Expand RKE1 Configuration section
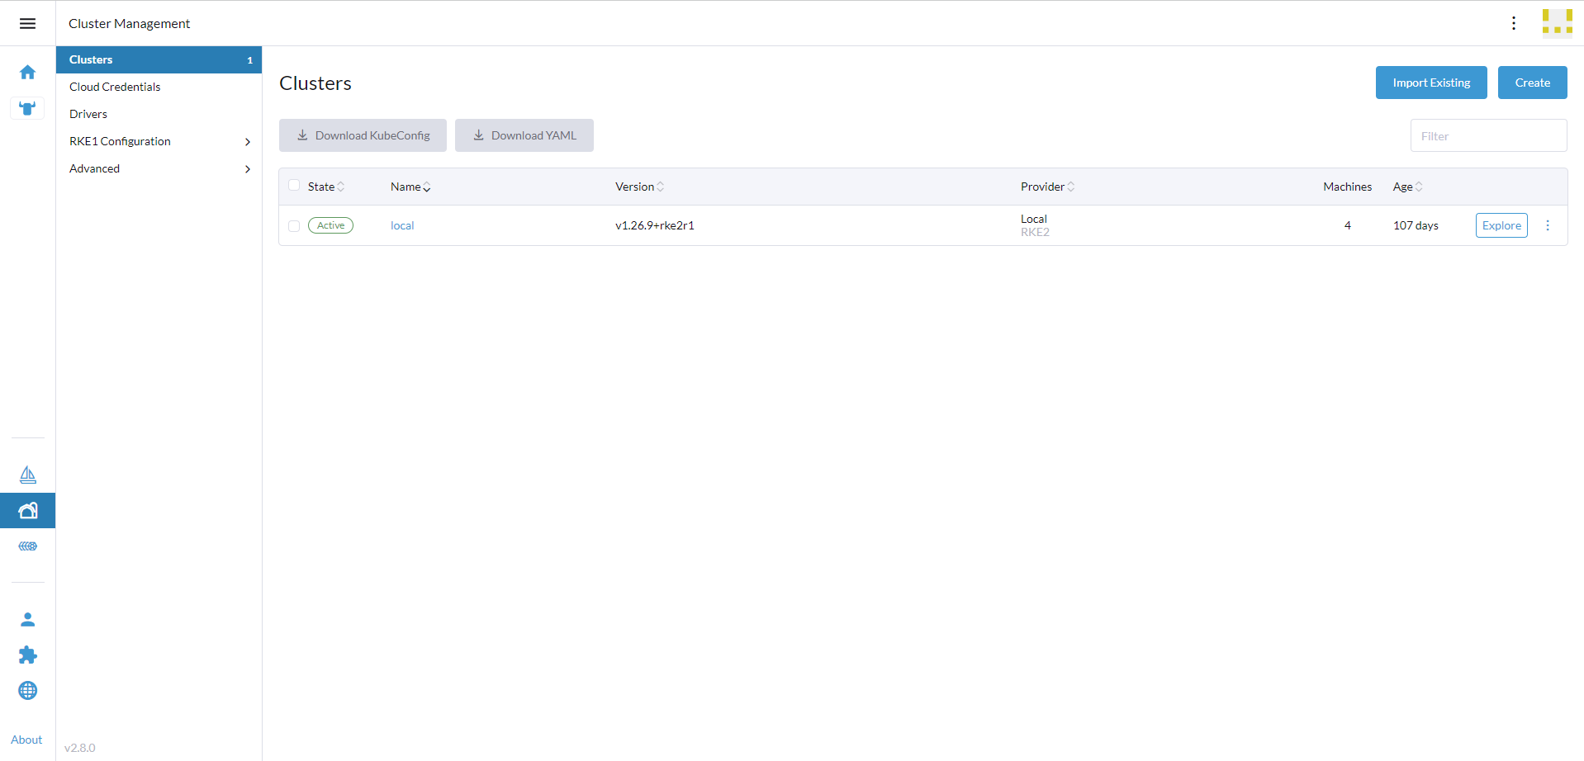This screenshot has width=1584, height=761. pyautogui.click(x=159, y=141)
